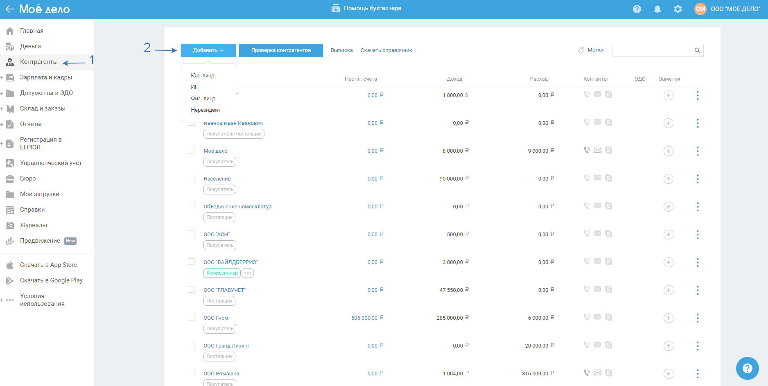Open three-dot menu for Моё дело row
Image resolution: width=768 pixels, height=386 pixels.
(698, 151)
